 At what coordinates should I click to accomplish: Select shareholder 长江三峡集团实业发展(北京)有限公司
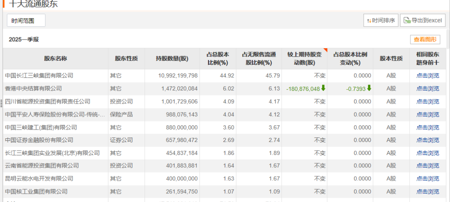coord(52,153)
